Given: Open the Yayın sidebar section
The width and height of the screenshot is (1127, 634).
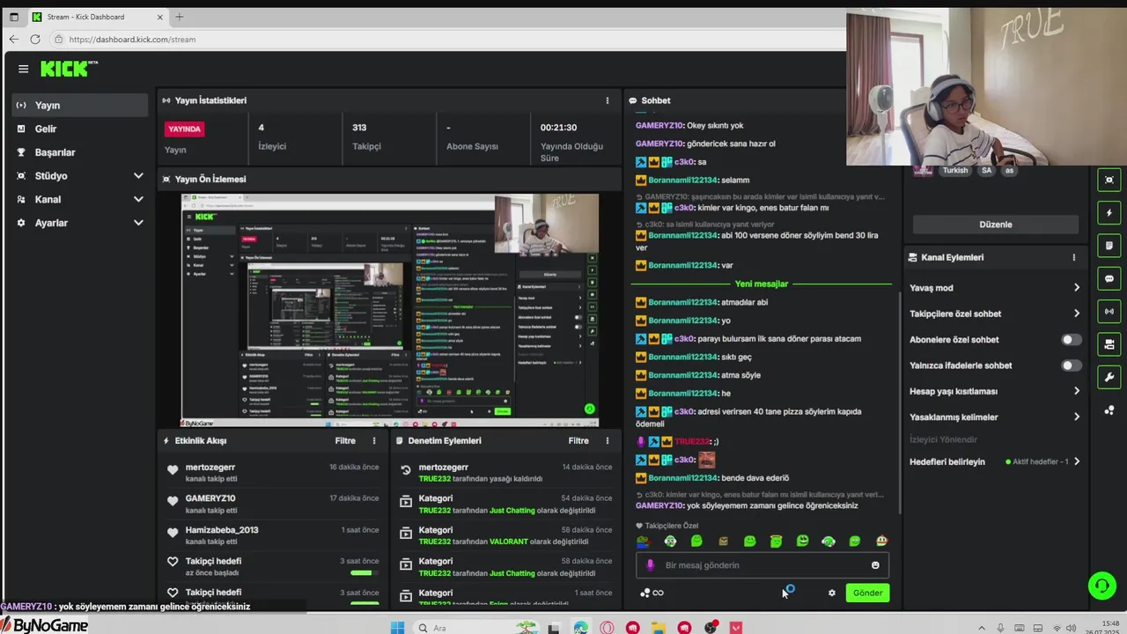Looking at the screenshot, I should point(80,105).
